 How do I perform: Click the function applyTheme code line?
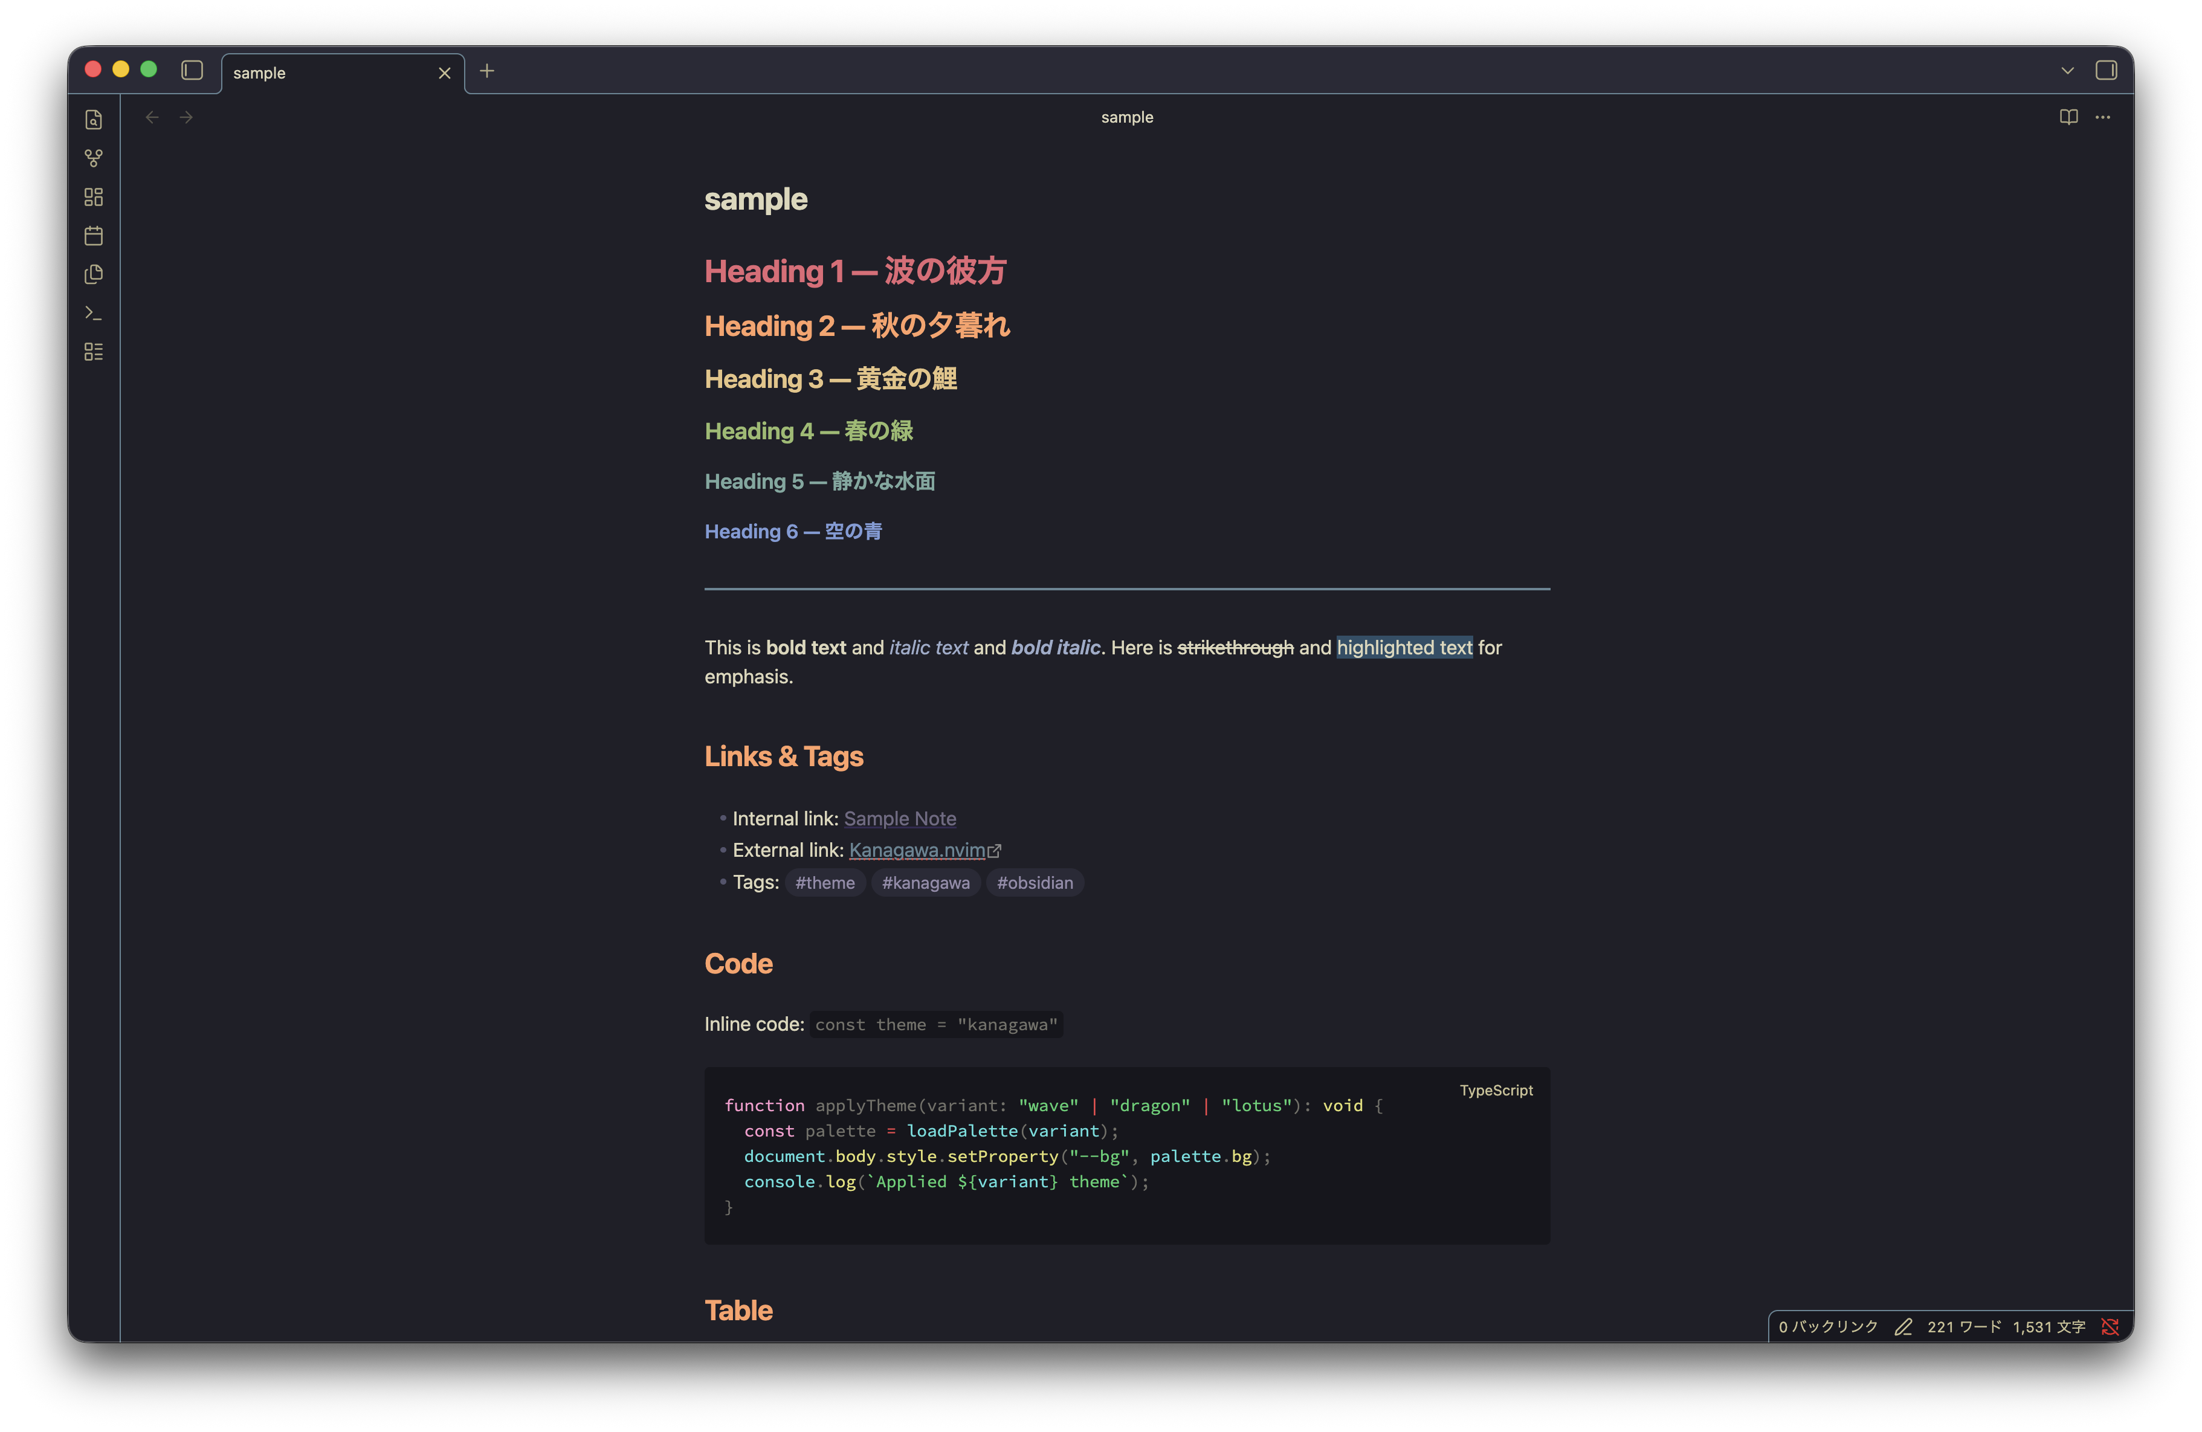click(x=1054, y=1106)
